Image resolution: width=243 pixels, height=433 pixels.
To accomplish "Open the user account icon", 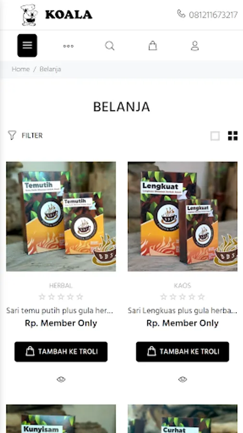I will pos(195,46).
